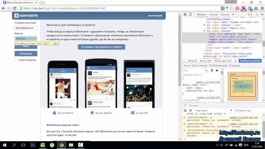Open the console filter funnel icon
Viewport: 265px width, 149px height.
pyautogui.click(x=190, y=111)
